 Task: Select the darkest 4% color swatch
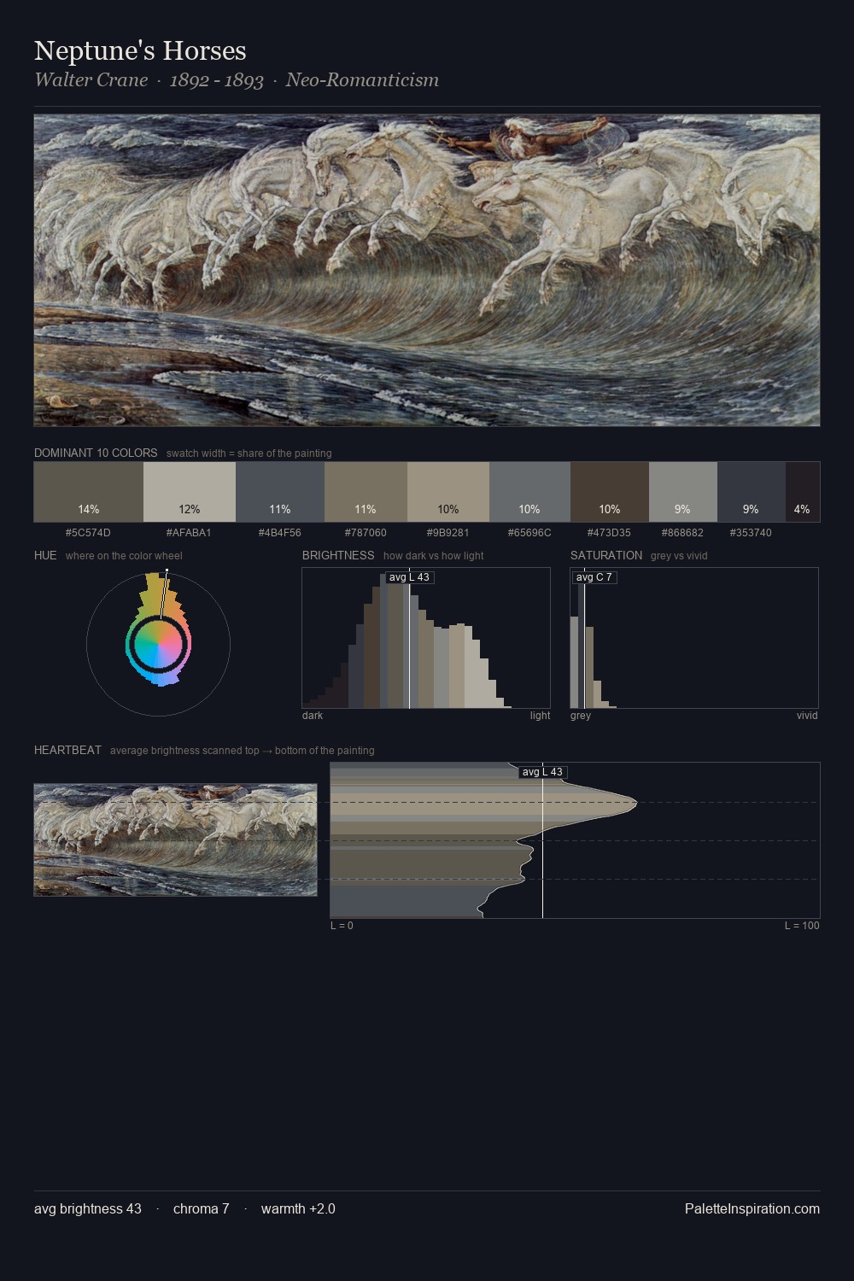tap(802, 492)
